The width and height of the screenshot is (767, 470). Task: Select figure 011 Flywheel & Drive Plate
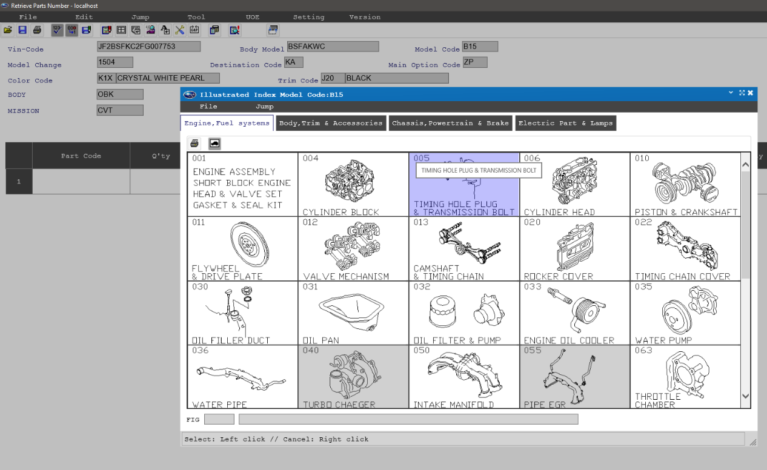point(243,248)
